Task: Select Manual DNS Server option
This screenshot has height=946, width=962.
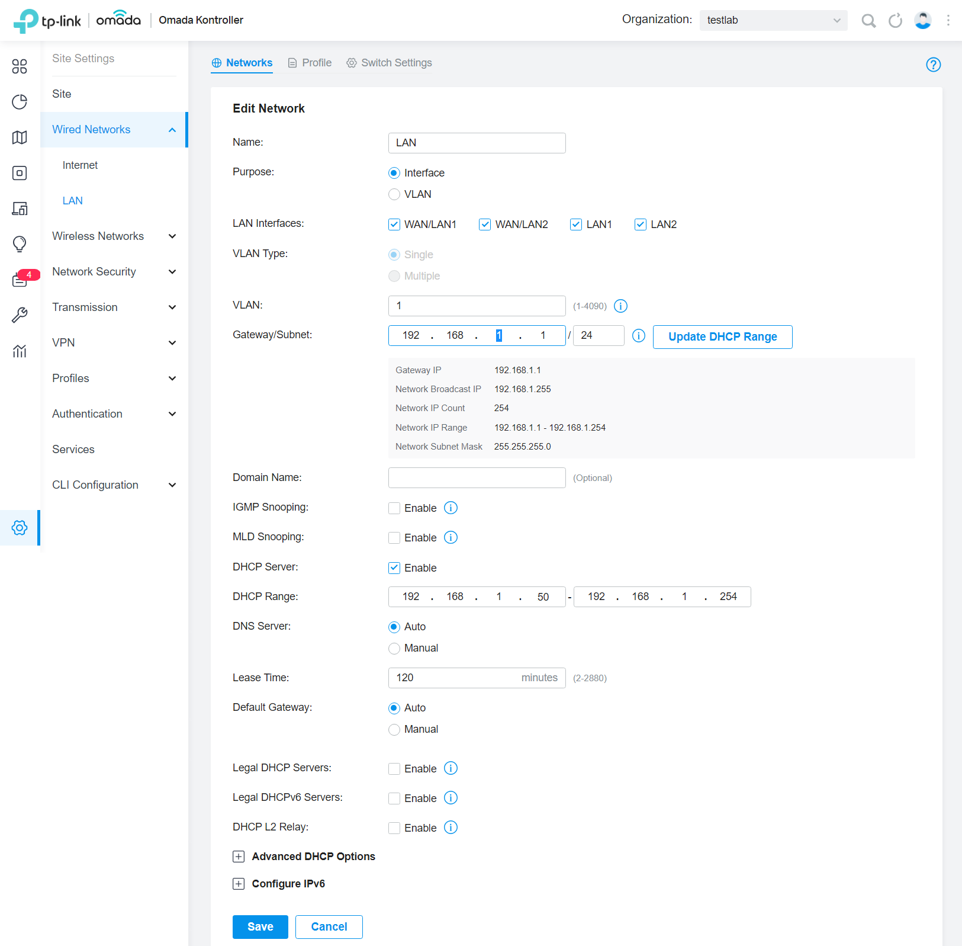Action: pyautogui.click(x=394, y=649)
